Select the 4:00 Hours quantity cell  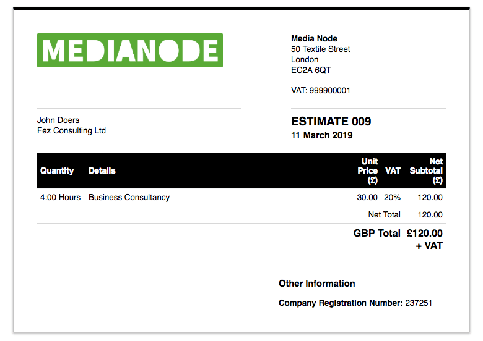pyautogui.click(x=60, y=198)
